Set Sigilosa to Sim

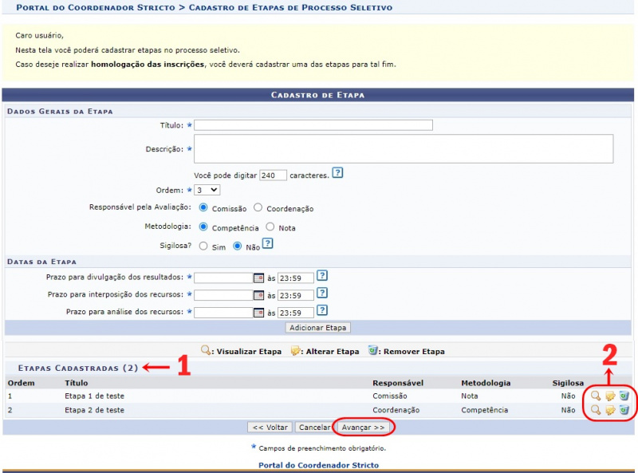[x=203, y=246]
